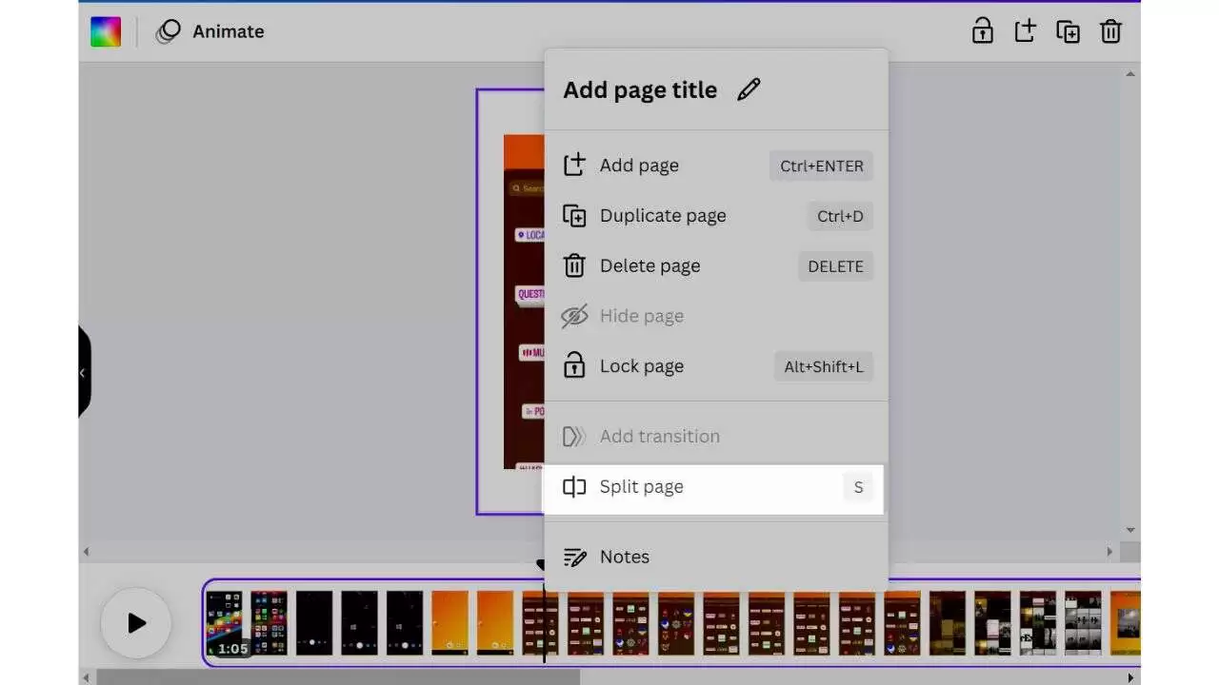Viewport: 1219px width, 685px height.
Task: Click the canvas horizontal scrollbar left arrow
Action: click(x=86, y=551)
